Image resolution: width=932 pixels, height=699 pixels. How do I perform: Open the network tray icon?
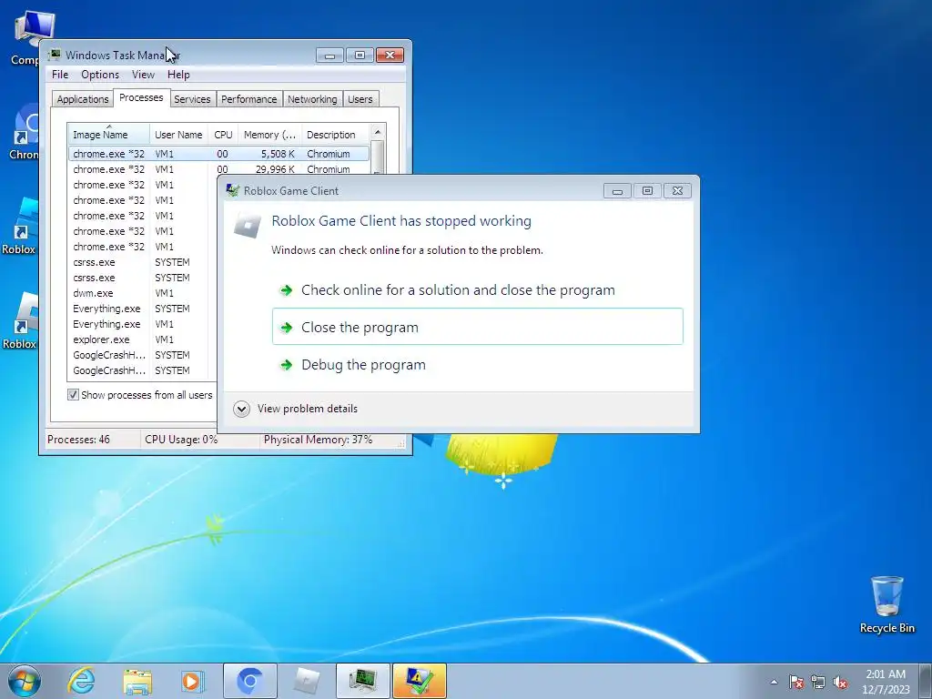click(x=818, y=682)
